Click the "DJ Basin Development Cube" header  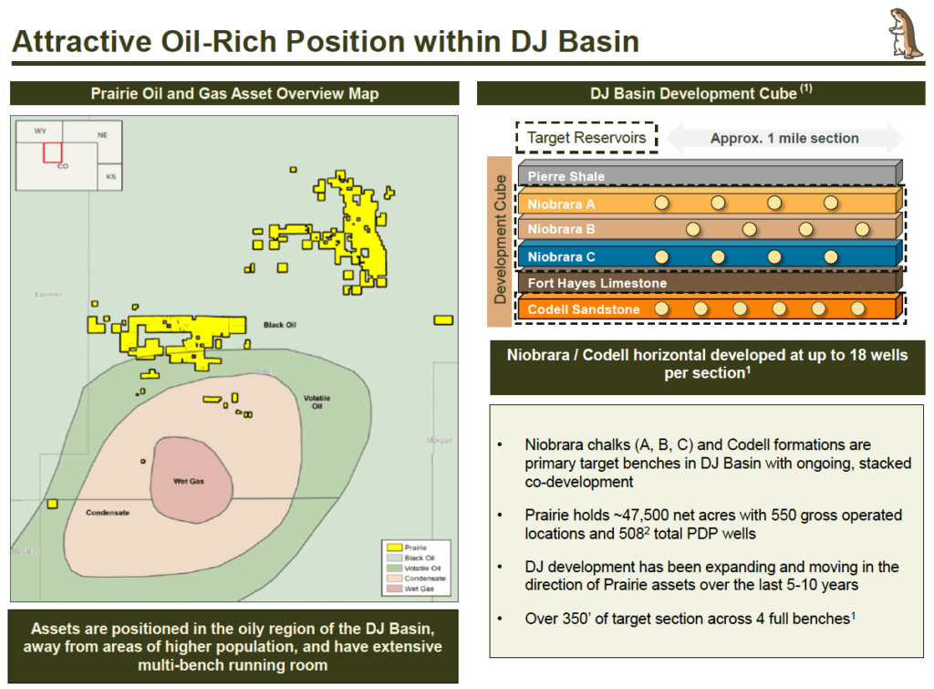point(701,93)
